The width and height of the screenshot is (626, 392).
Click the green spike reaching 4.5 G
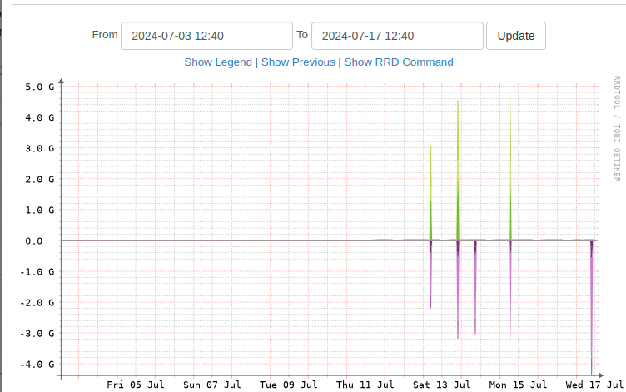[458, 171]
